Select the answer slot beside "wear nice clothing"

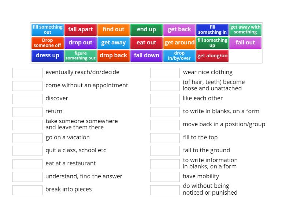pyautogui.click(x=165, y=72)
